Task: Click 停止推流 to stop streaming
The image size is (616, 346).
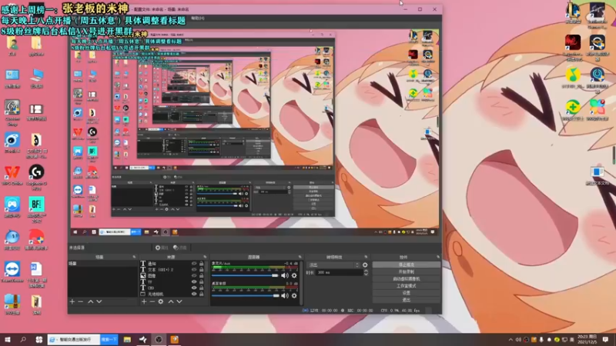Action: coord(407,264)
